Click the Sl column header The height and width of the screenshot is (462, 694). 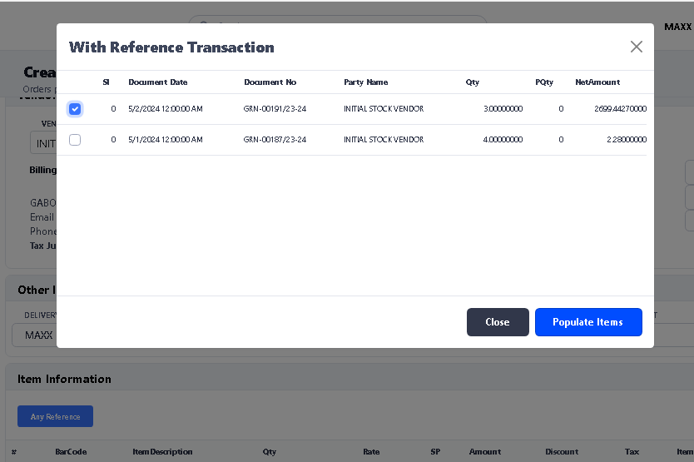tap(106, 82)
